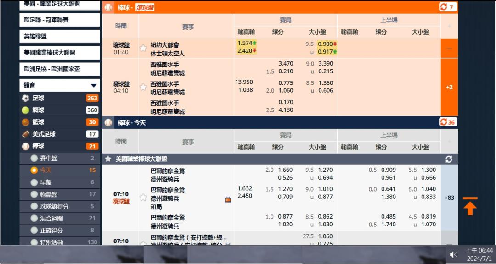The image size is (496, 264).
Task: Select the 早盤 radio option
Action: (34, 182)
